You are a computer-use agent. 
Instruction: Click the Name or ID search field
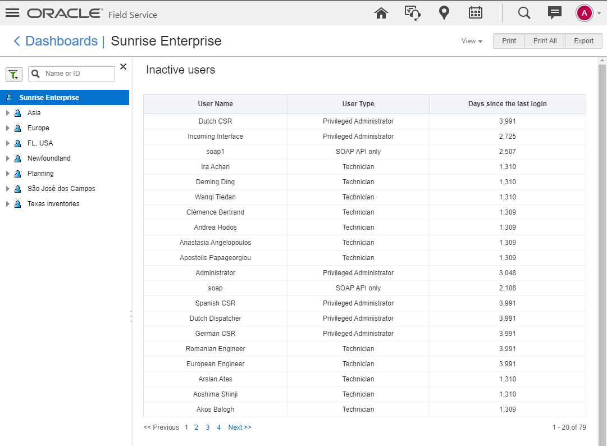tap(77, 74)
